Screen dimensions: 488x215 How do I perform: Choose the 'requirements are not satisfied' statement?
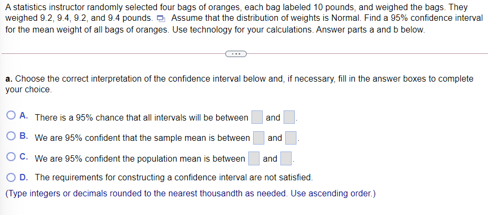[174, 178]
